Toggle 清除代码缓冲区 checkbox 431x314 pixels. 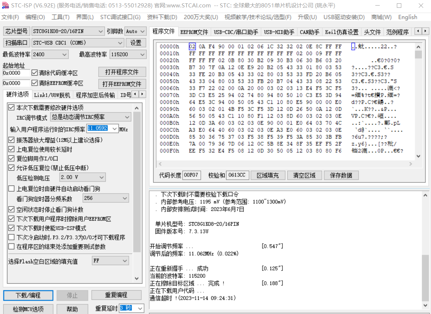(x=35, y=73)
